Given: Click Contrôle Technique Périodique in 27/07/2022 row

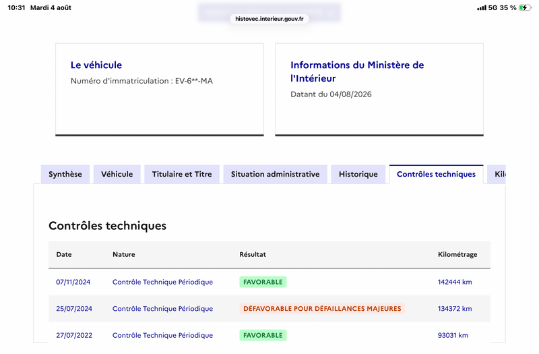Looking at the screenshot, I should coord(162,335).
